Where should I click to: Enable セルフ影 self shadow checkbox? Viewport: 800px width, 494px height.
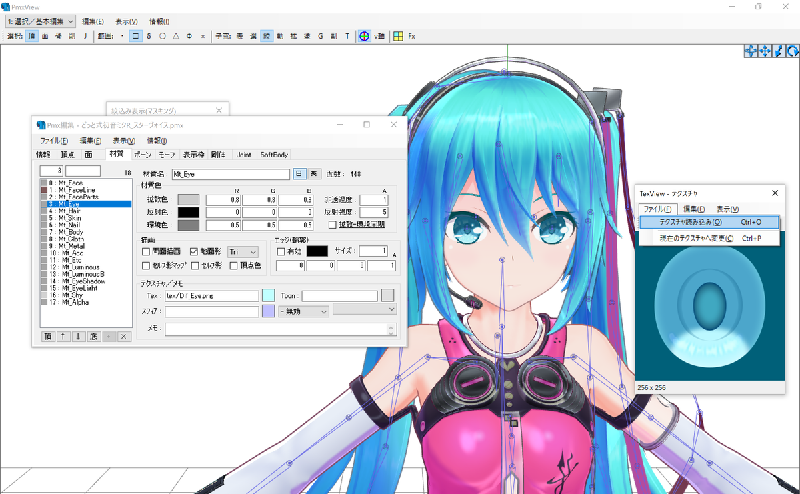click(x=207, y=265)
